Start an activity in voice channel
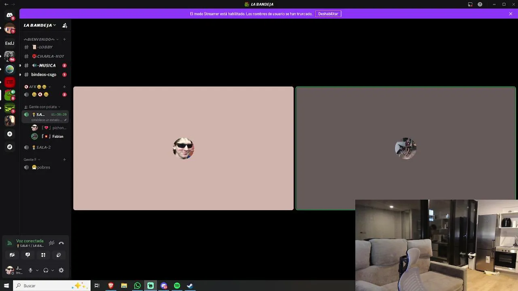 click(43, 255)
